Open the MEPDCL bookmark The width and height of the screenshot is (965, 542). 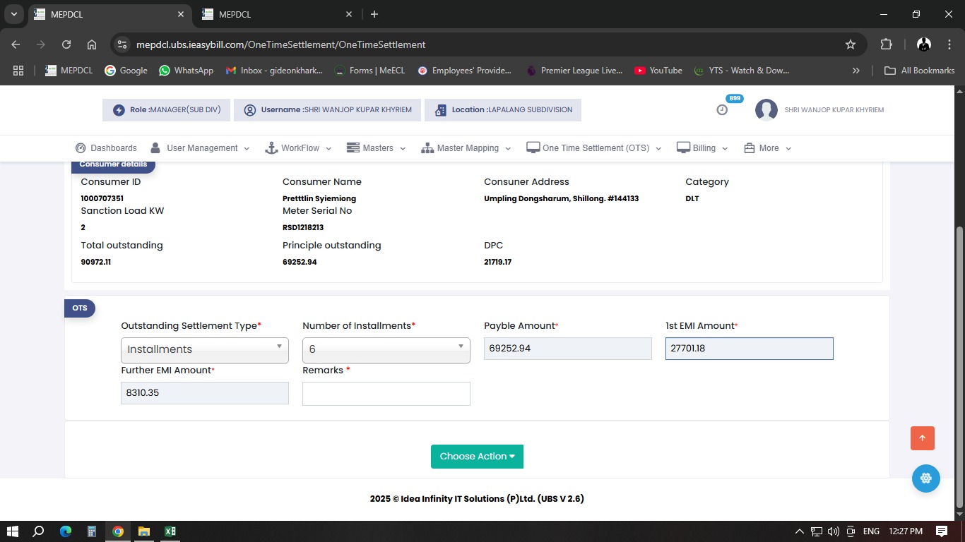pyautogui.click(x=69, y=71)
